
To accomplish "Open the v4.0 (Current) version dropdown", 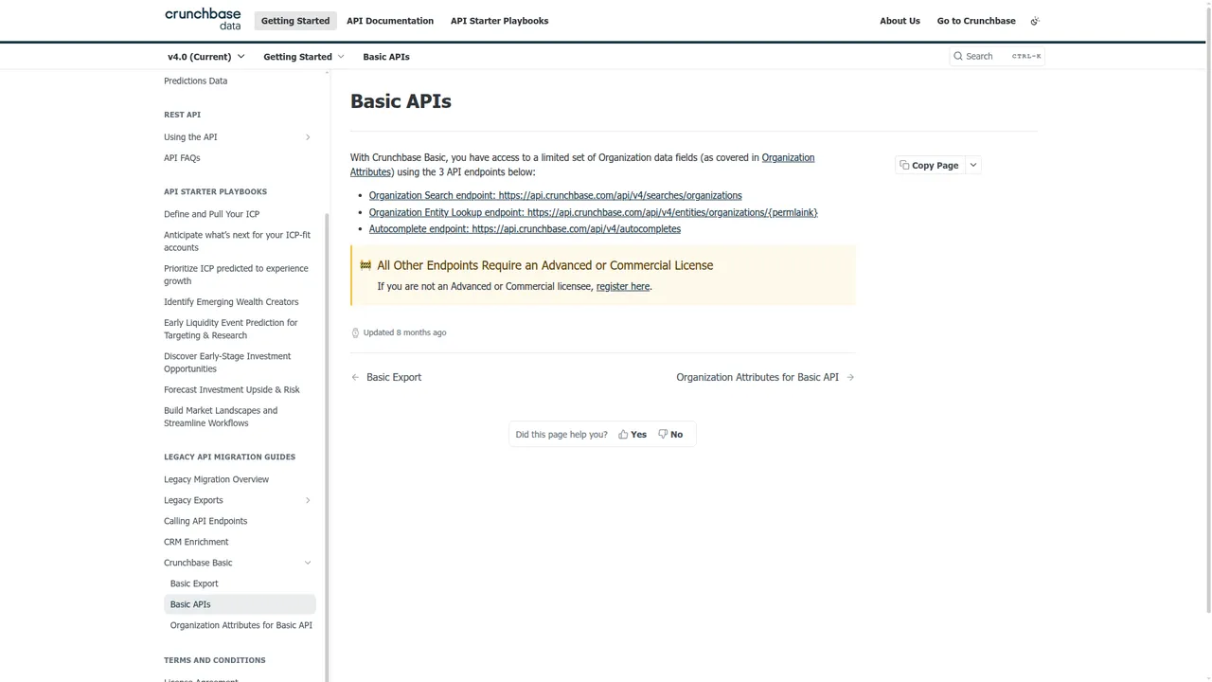I will pos(205,56).
